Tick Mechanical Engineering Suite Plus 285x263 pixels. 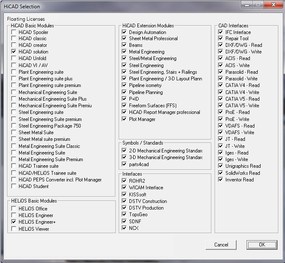pyautogui.click(x=14, y=99)
